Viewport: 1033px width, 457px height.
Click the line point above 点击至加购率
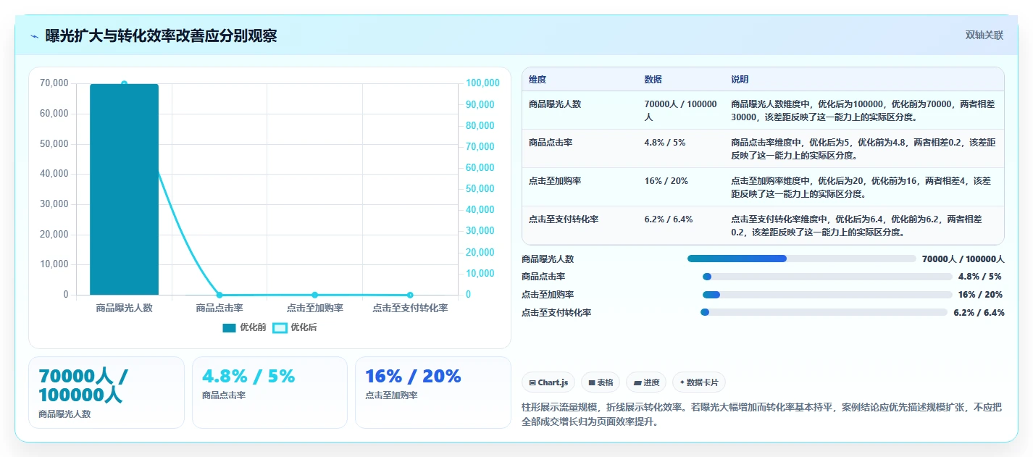314,295
